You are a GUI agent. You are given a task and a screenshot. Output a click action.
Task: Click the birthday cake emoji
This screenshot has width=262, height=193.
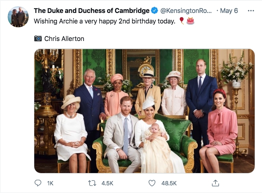point(190,21)
